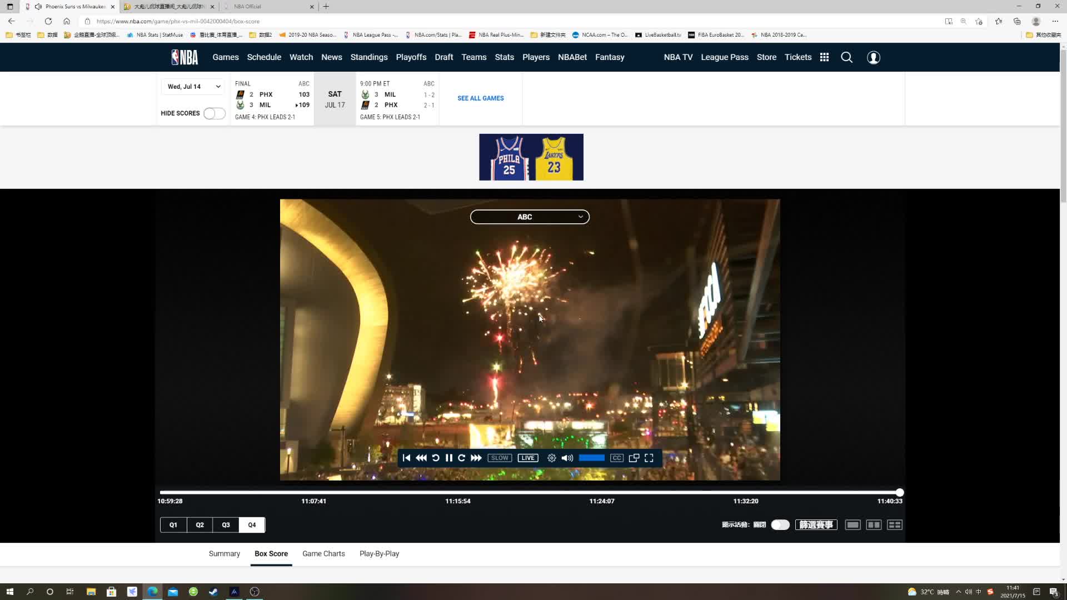Screen dimensions: 1067x600
Task: Expand the Wed, Jul 14 date dropdown
Action: pyautogui.click(x=194, y=87)
